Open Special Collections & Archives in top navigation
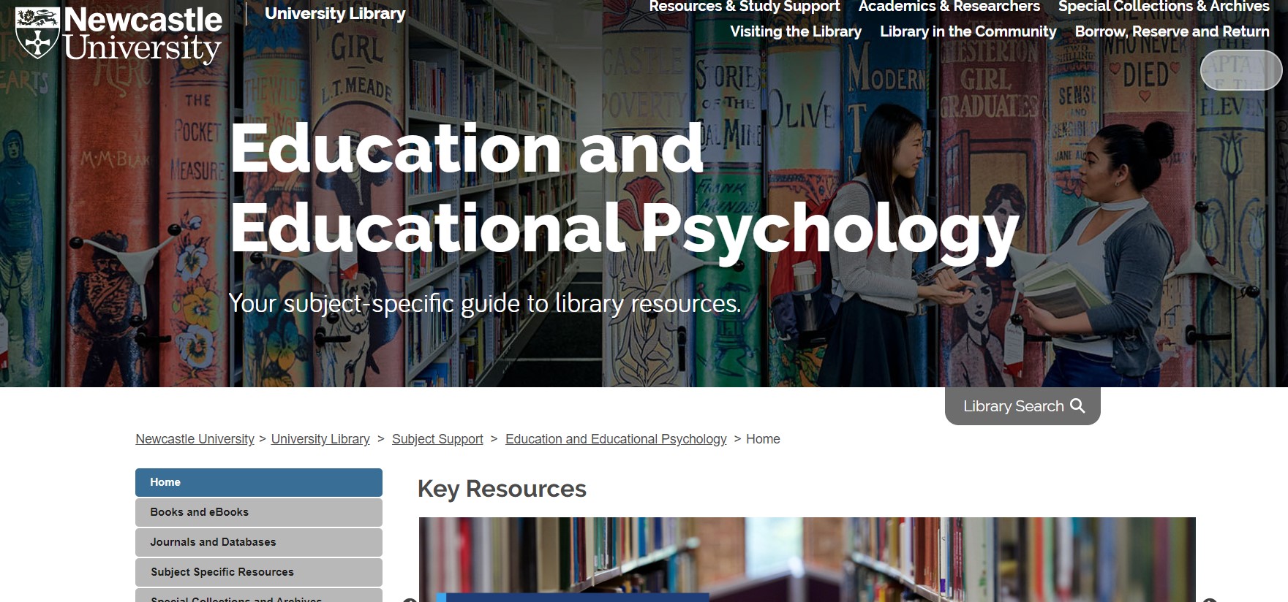The image size is (1288, 602). (1163, 7)
